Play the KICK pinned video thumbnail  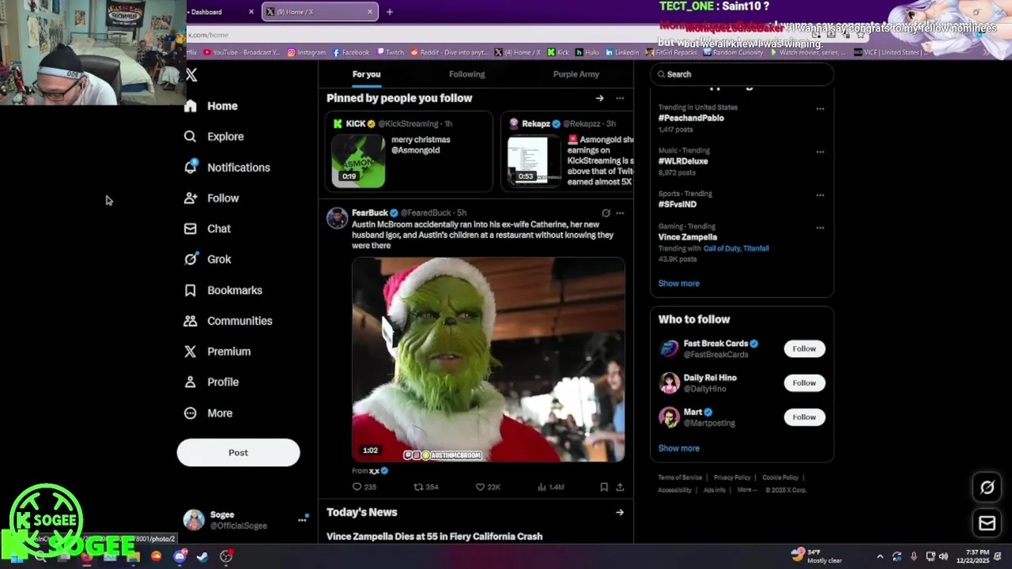pyautogui.click(x=358, y=161)
